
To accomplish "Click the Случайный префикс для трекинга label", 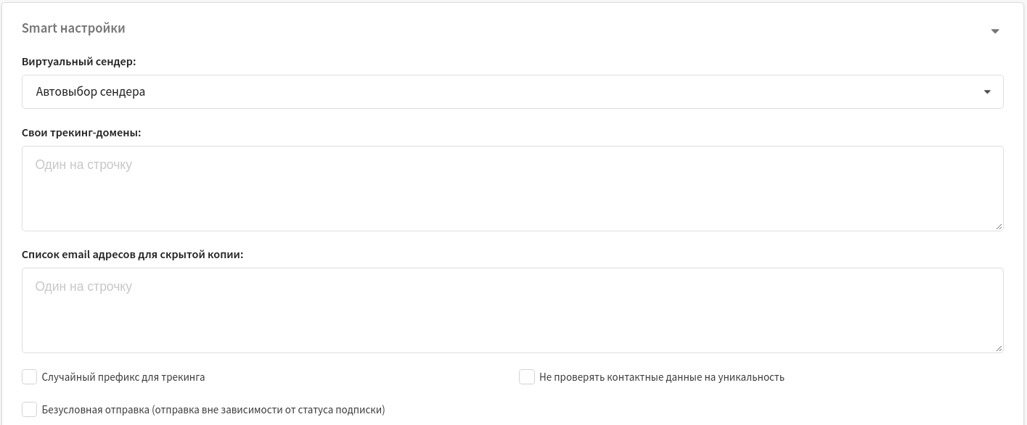I will pos(123,377).
